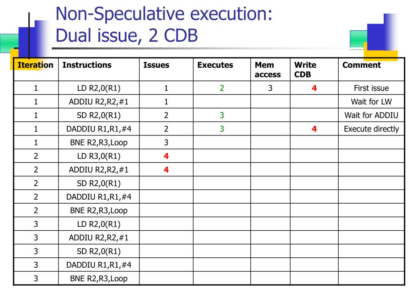Click the 'Execute directly' comment cell
408x306 pixels.
(371, 129)
